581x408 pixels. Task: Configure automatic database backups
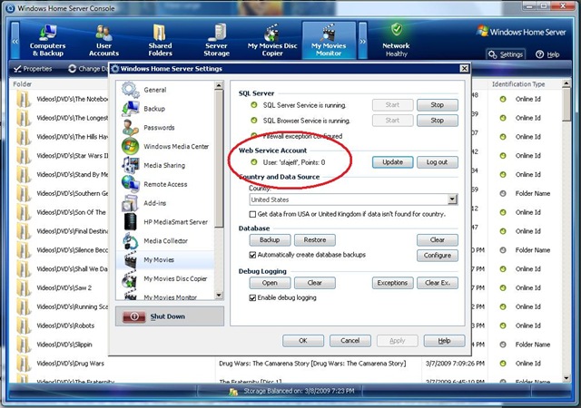438,256
